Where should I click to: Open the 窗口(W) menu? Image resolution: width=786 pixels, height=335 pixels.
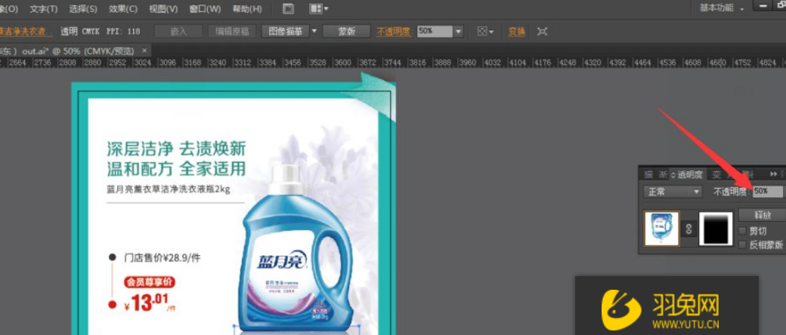click(x=205, y=9)
